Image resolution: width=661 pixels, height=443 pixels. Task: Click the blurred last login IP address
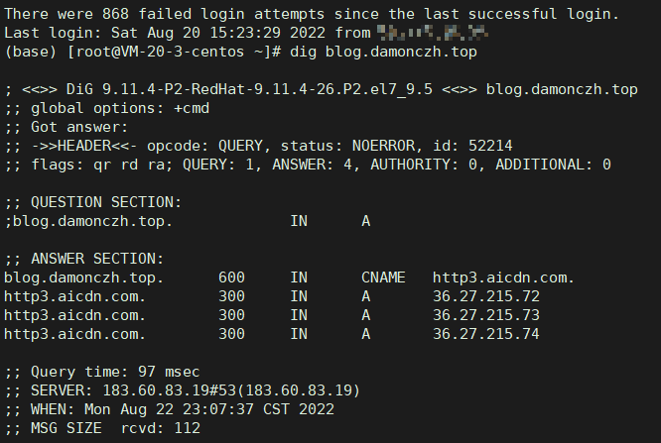pyautogui.click(x=433, y=33)
